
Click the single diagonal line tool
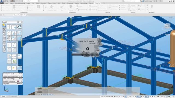pos(9,68)
